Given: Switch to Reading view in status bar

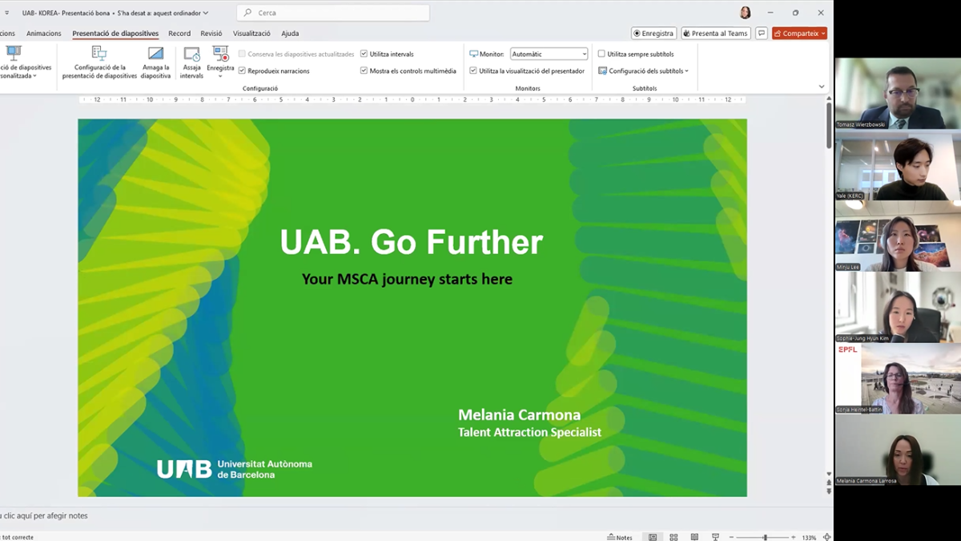Looking at the screenshot, I should (x=694, y=537).
